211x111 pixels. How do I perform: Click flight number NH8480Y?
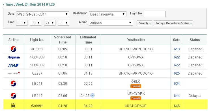click(37, 65)
